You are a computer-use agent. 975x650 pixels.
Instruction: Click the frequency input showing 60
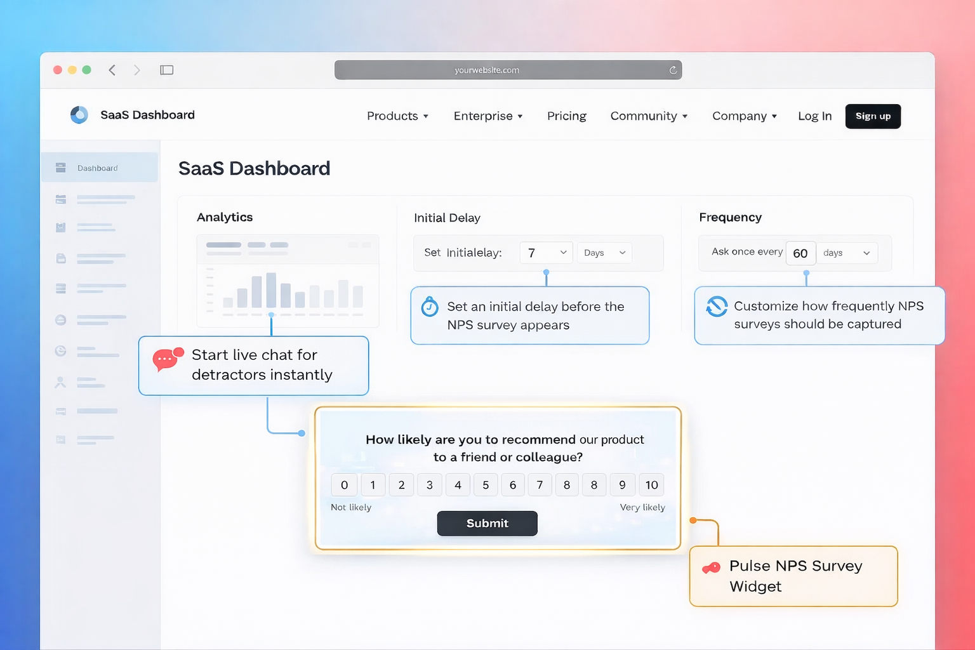pyautogui.click(x=800, y=253)
